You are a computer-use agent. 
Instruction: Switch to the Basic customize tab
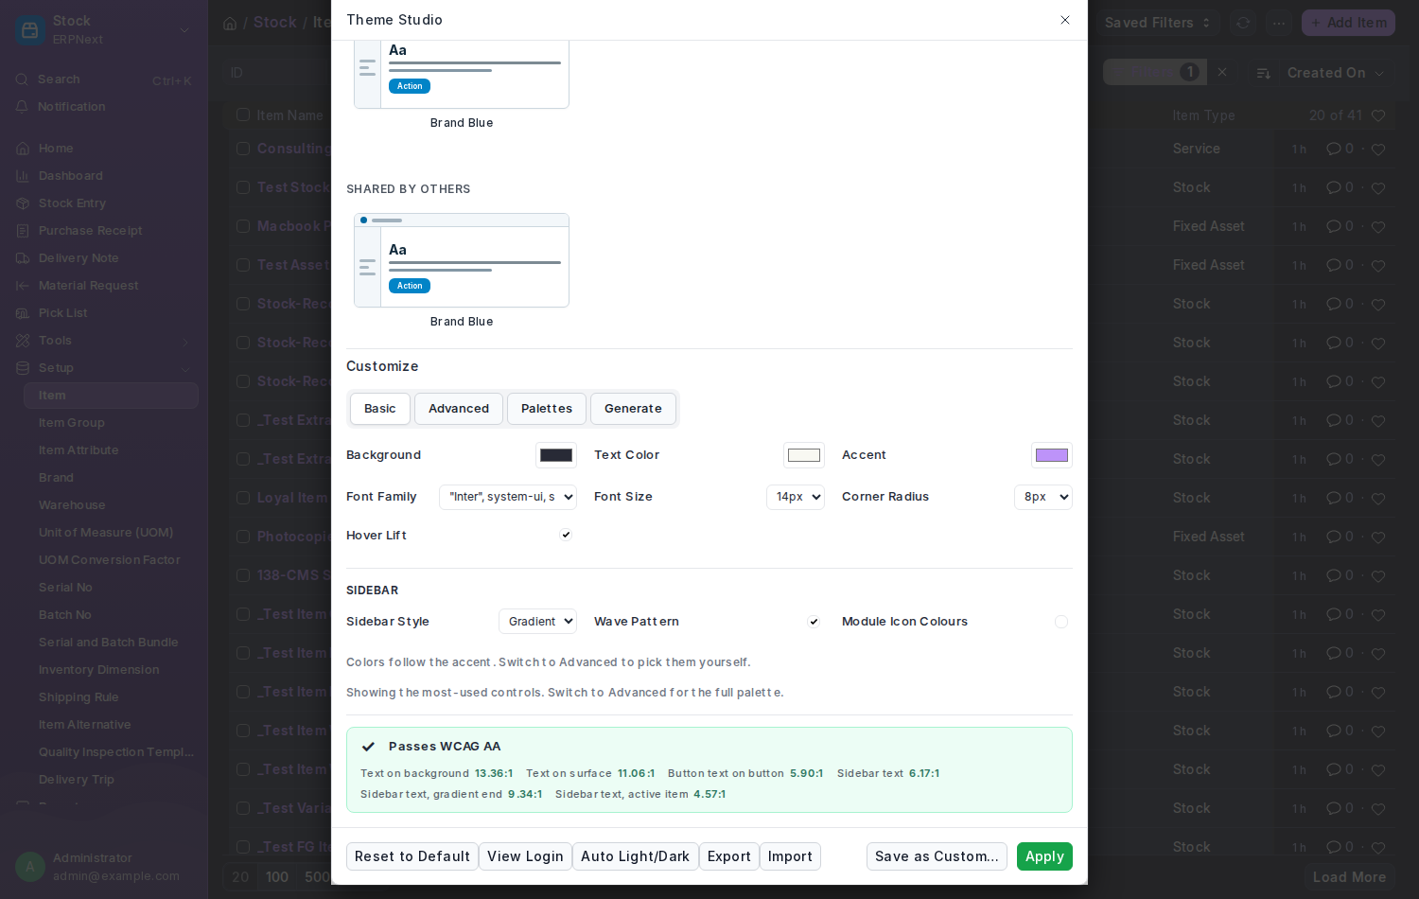[x=380, y=409]
